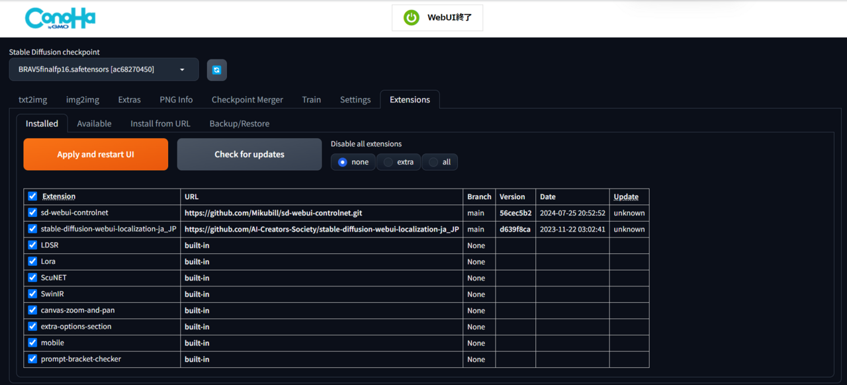This screenshot has width=847, height=385.
Task: Click the Extension column header
Action: [x=58, y=196]
